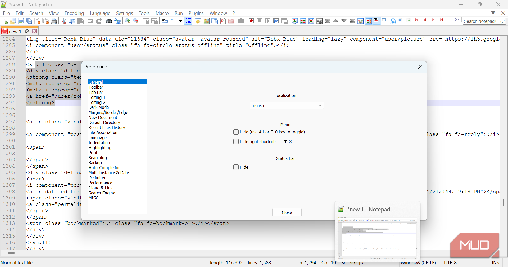Click the Close button in Preferences
508x267 pixels.
point(287,212)
